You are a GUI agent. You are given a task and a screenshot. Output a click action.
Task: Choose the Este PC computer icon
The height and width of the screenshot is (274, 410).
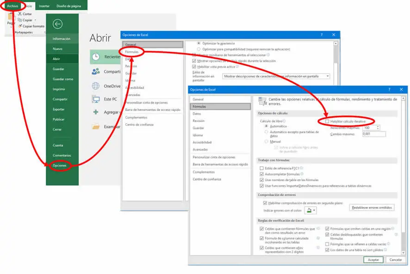click(x=96, y=99)
